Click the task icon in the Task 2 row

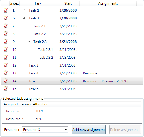[x=6, y=18]
